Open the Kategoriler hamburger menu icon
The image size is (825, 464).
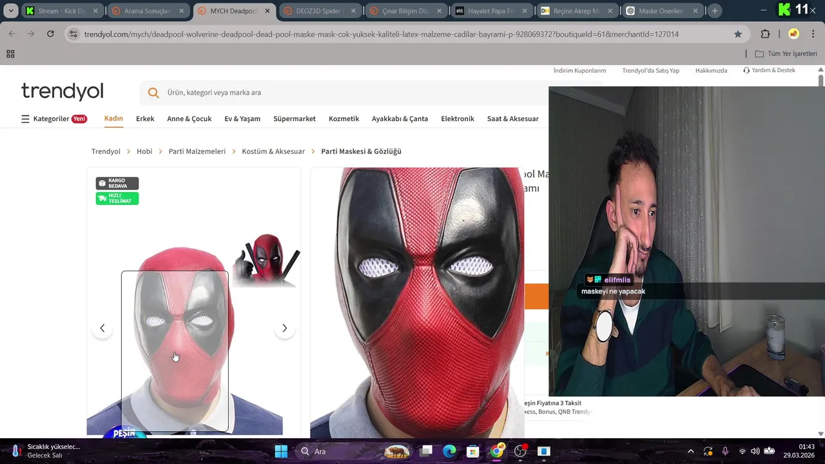click(x=25, y=119)
